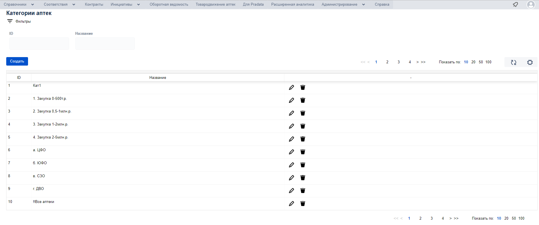539x225 pixels.
Task: Open Оборотная ведомость page
Action: point(169,5)
